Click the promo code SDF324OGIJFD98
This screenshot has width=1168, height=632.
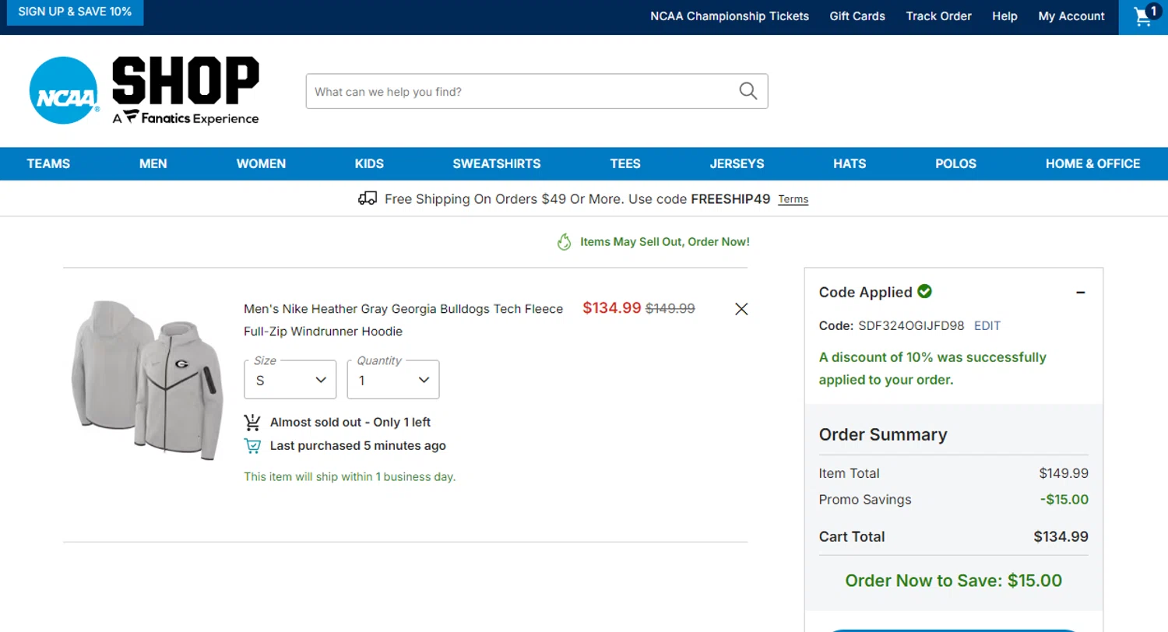(x=911, y=325)
